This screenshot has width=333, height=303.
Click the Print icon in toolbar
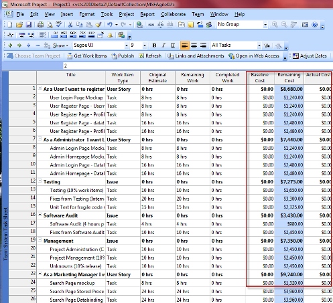click(40, 25)
